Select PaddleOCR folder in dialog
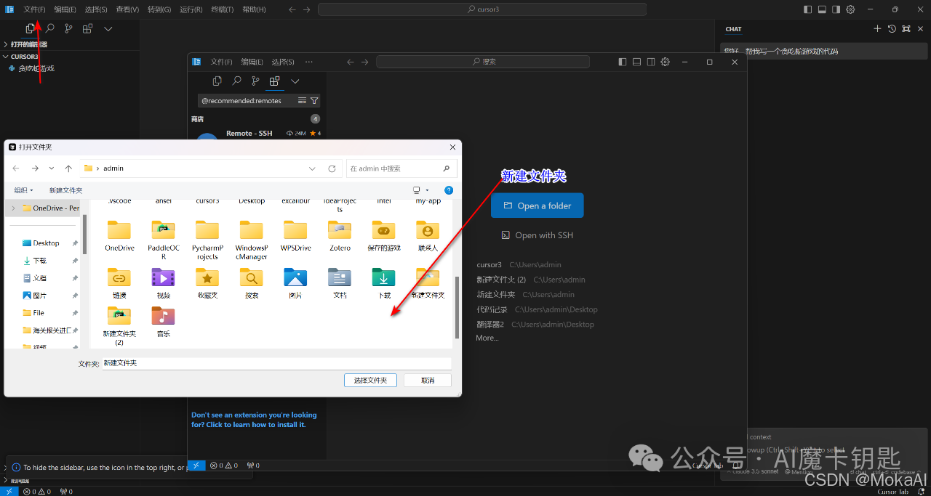Viewport: 931px width, 496px height. pyautogui.click(x=163, y=240)
